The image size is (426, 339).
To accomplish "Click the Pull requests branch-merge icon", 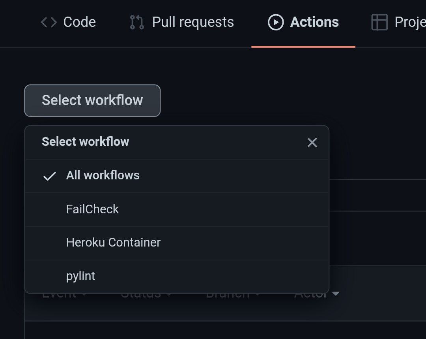I will coord(137,23).
